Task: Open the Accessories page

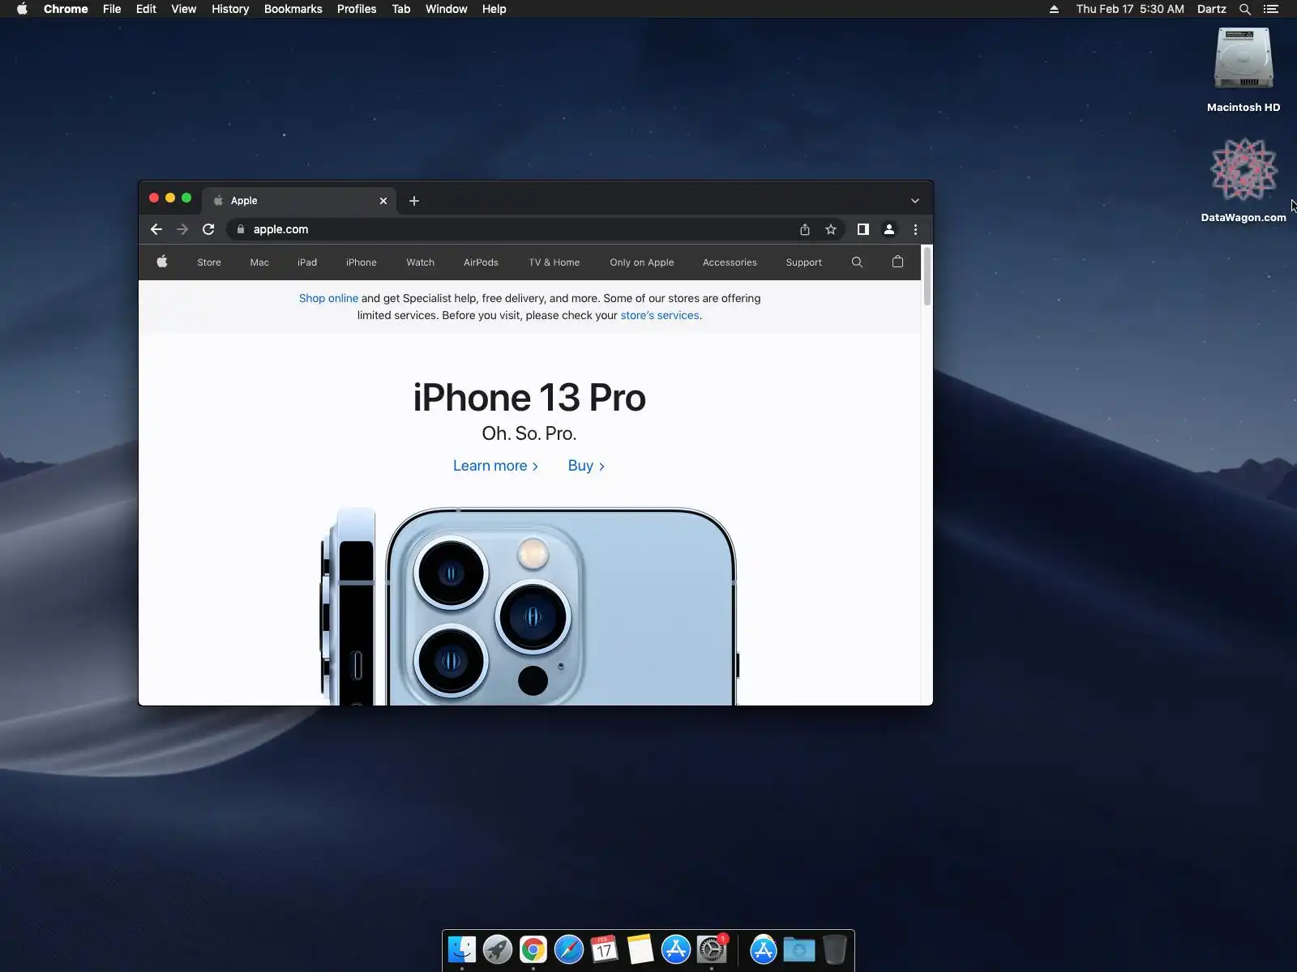Action: tap(730, 262)
